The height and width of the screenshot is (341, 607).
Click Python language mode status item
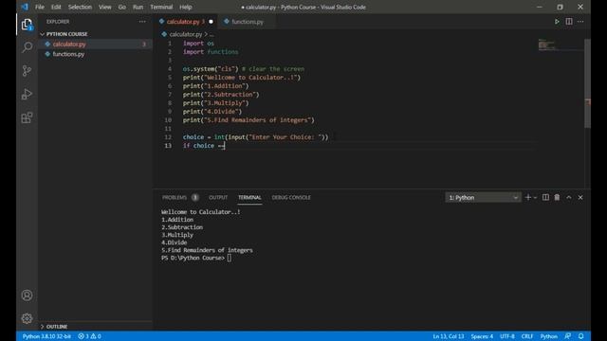click(x=549, y=336)
